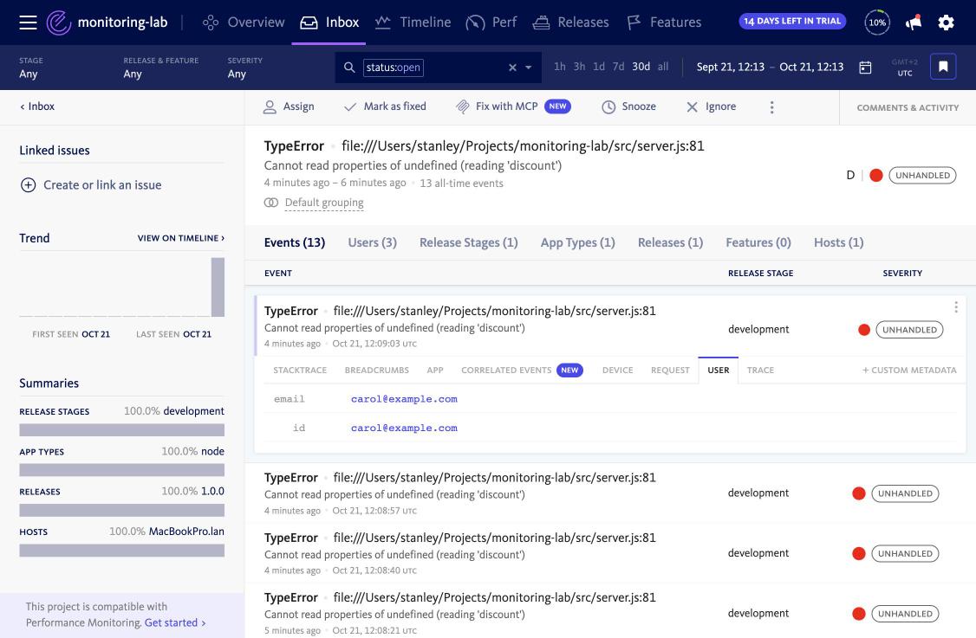The width and height of the screenshot is (976, 638).
Task: Click the trend chart bar
Action: 218,287
